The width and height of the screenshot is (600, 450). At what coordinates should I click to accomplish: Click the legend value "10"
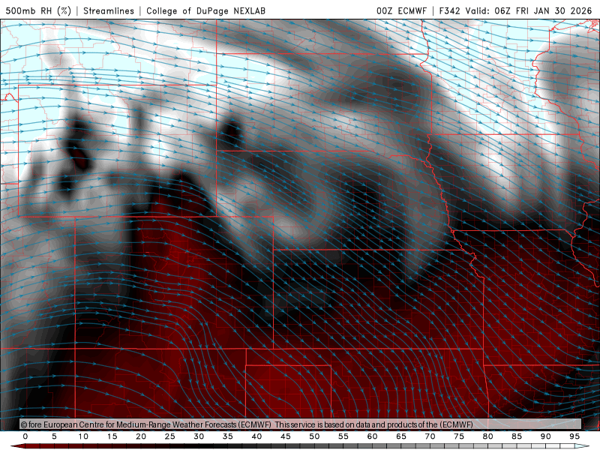click(83, 436)
